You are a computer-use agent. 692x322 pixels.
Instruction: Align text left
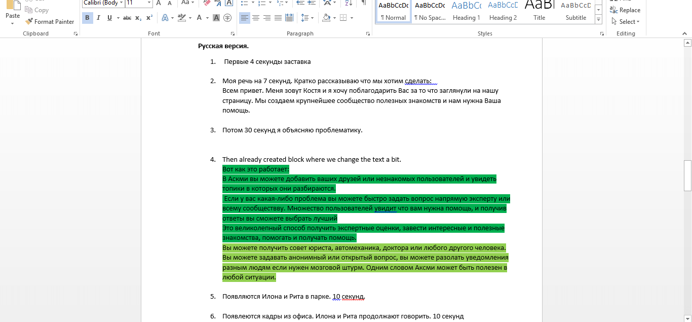pos(245,18)
